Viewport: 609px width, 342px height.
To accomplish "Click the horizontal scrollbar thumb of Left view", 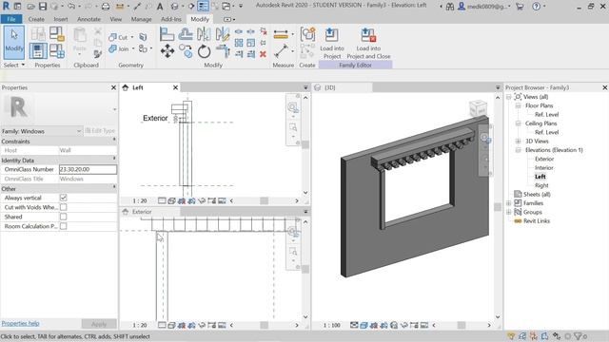I will 265,200.
